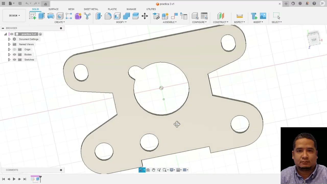This screenshot has height=184, width=327.
Task: Go to timeline start
Action: point(3,179)
